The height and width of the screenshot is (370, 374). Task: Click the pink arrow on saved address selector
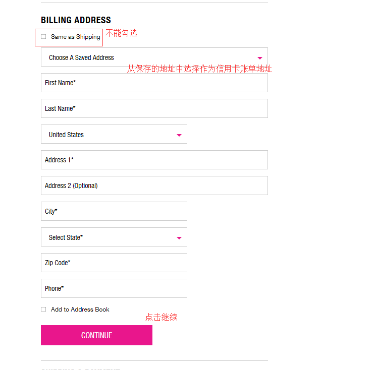[260, 58]
